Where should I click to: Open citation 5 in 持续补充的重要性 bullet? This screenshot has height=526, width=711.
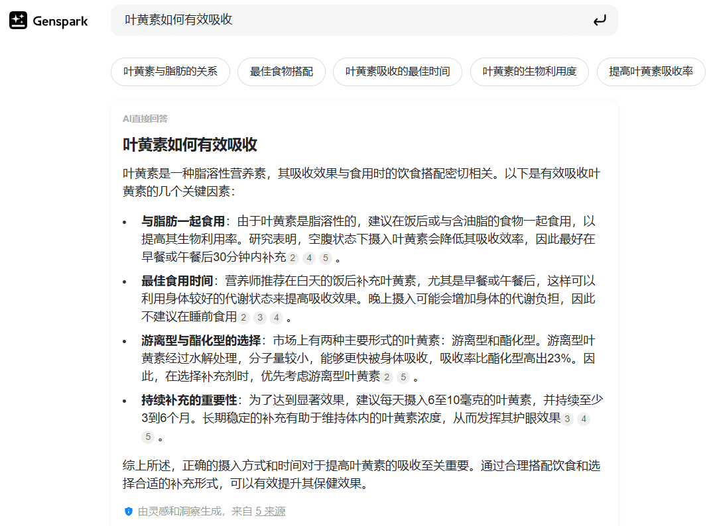(148, 437)
